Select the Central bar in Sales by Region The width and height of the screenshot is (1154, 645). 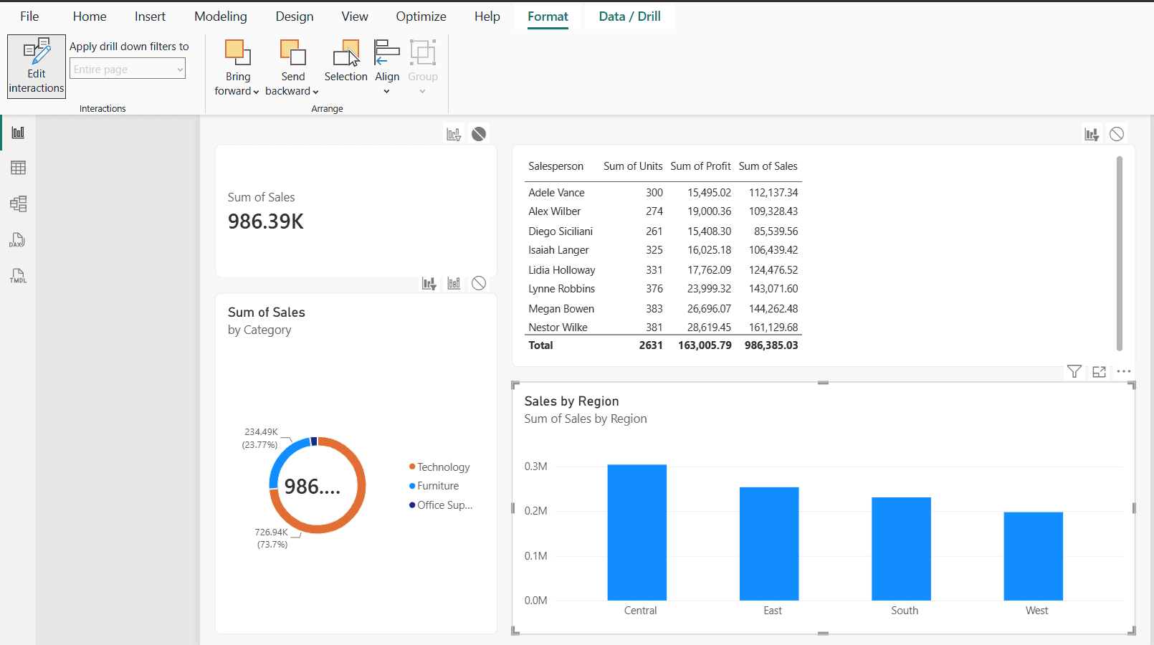pos(637,532)
